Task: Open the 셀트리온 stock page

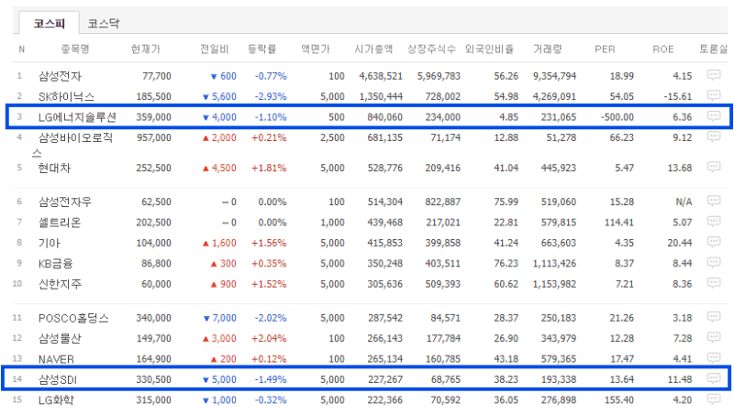Action: (x=60, y=223)
